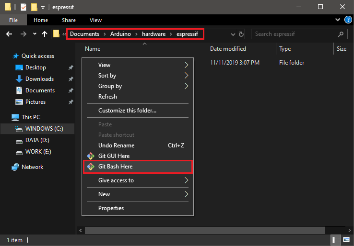354x246 pixels.
Task: Open the New submenu
Action: tap(138, 194)
